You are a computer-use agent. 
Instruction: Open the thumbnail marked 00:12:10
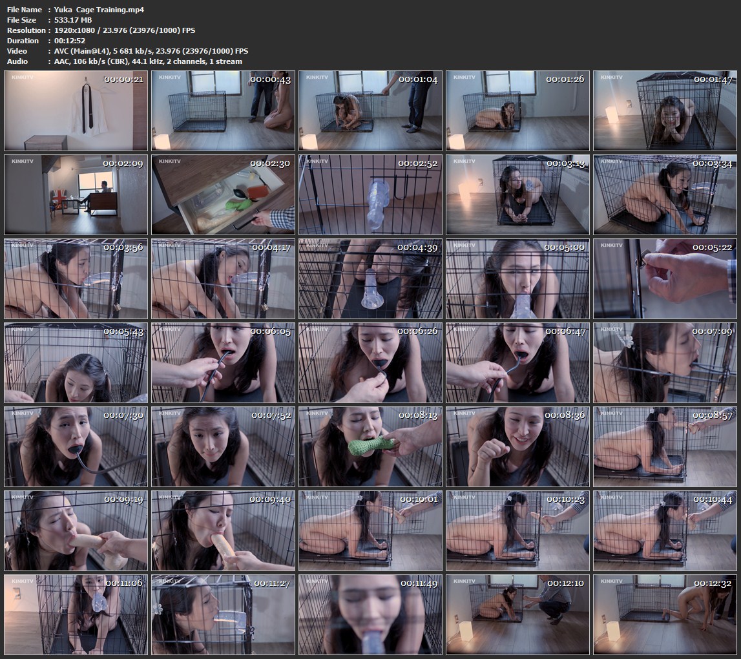coord(517,613)
